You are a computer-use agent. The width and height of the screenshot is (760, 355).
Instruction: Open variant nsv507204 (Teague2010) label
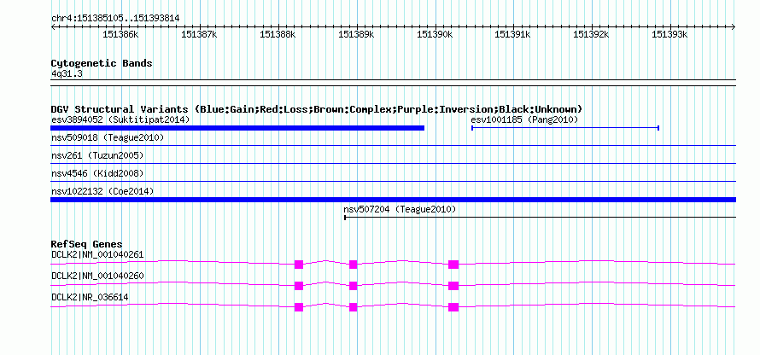[x=400, y=210]
